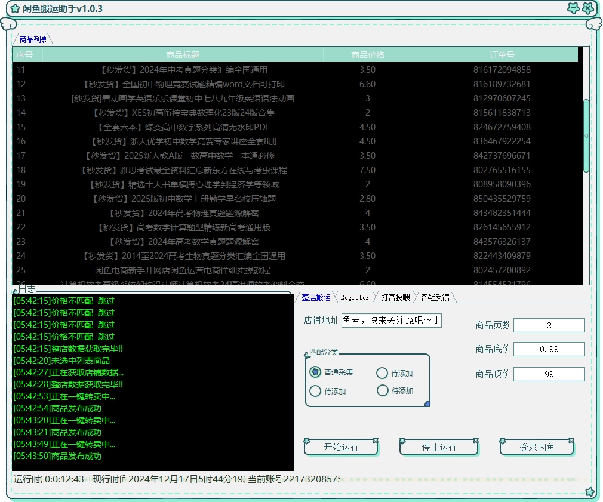Click the 商品底价 field showing 0.99

click(x=549, y=349)
